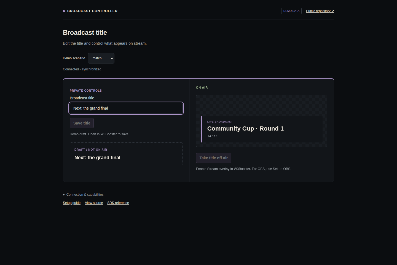Click the Edit the title subtitle text
The image size is (397, 265).
pos(105,43)
